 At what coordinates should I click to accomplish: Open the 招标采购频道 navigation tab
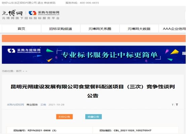click(61, 29)
